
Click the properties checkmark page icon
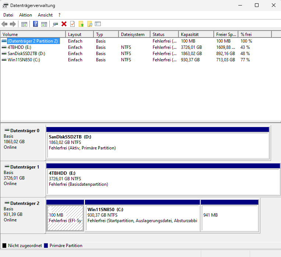[x=72, y=24]
